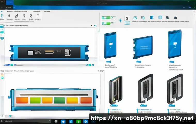The height and width of the screenshot is (124, 196).
Task: Click the white square on the dark device panel
Action: [30, 53]
